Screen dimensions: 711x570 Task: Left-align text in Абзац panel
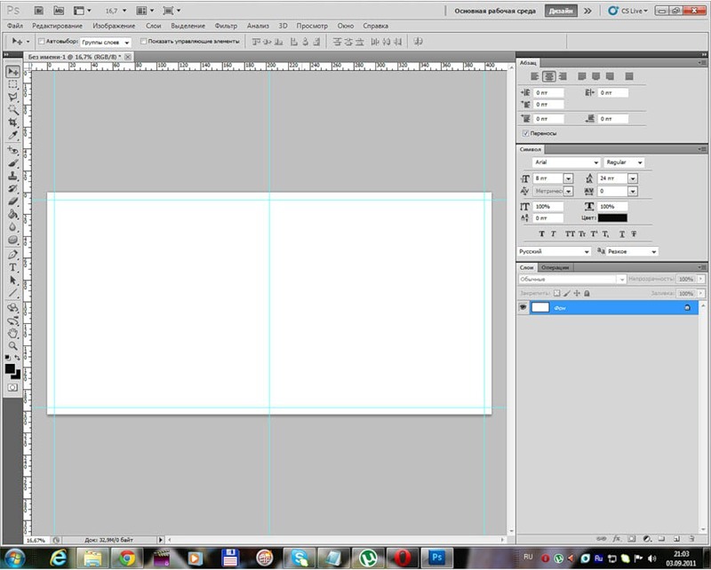(x=535, y=76)
